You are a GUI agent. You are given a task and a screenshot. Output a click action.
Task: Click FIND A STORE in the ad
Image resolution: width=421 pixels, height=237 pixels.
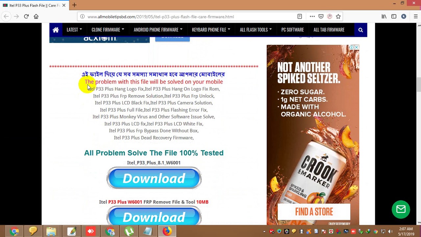coord(314,212)
